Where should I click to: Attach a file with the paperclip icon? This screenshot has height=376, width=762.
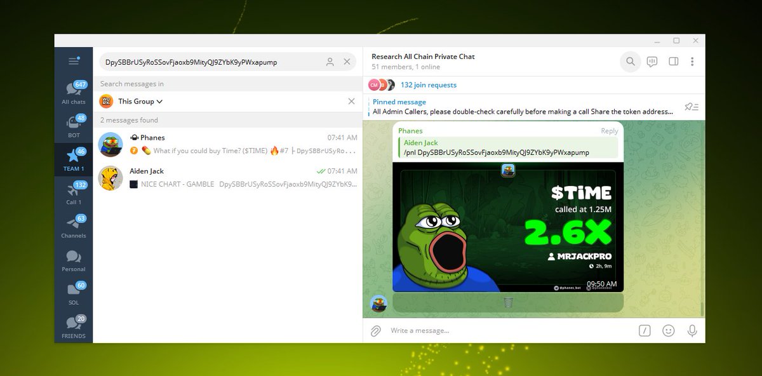(376, 330)
